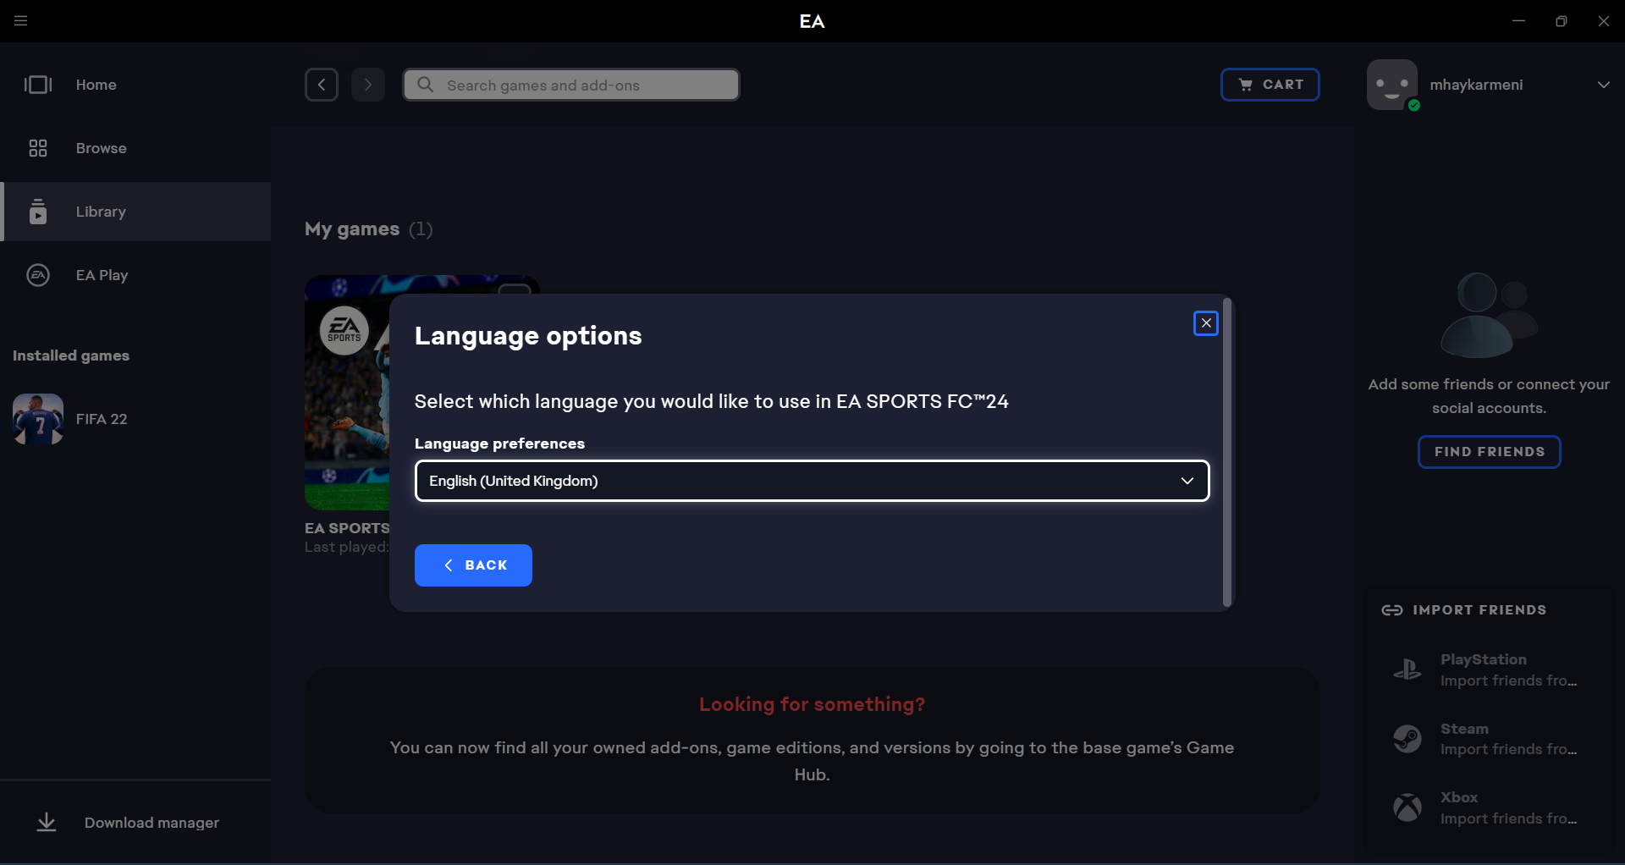Click the My games heading
This screenshot has height=865, width=1625.
(x=352, y=229)
